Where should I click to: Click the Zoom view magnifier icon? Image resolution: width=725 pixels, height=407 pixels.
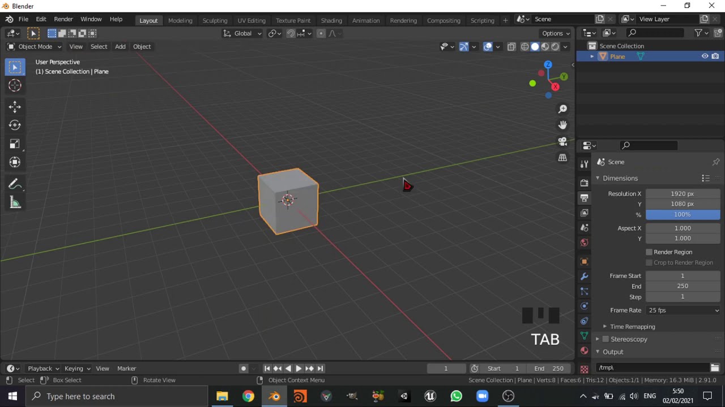[562, 109]
